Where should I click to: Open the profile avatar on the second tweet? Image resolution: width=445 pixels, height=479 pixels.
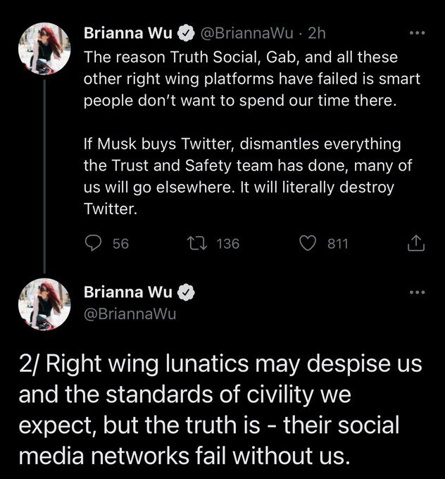[44, 304]
